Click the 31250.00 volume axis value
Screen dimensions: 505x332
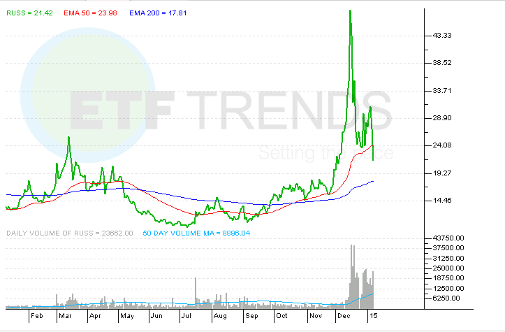click(448, 259)
